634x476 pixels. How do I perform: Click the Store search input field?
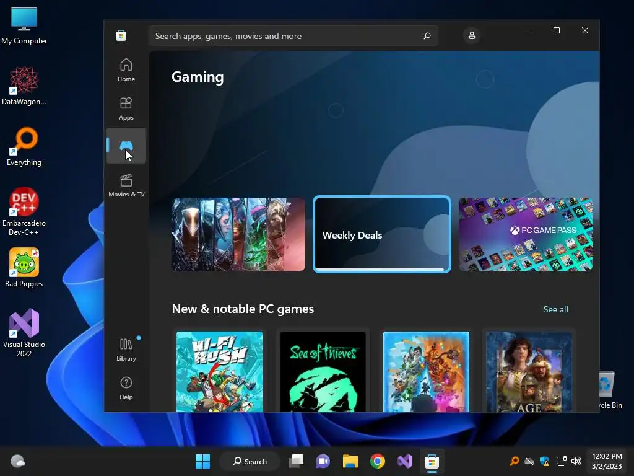pos(293,36)
